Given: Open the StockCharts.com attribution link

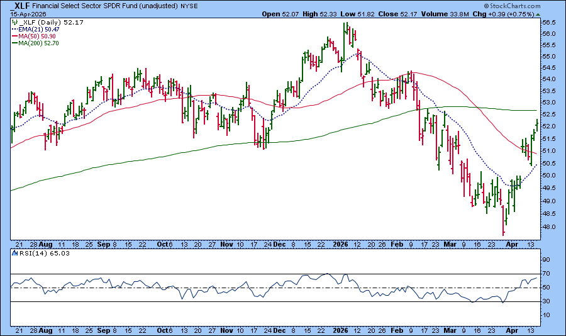Looking at the screenshot, I should pos(512,6).
